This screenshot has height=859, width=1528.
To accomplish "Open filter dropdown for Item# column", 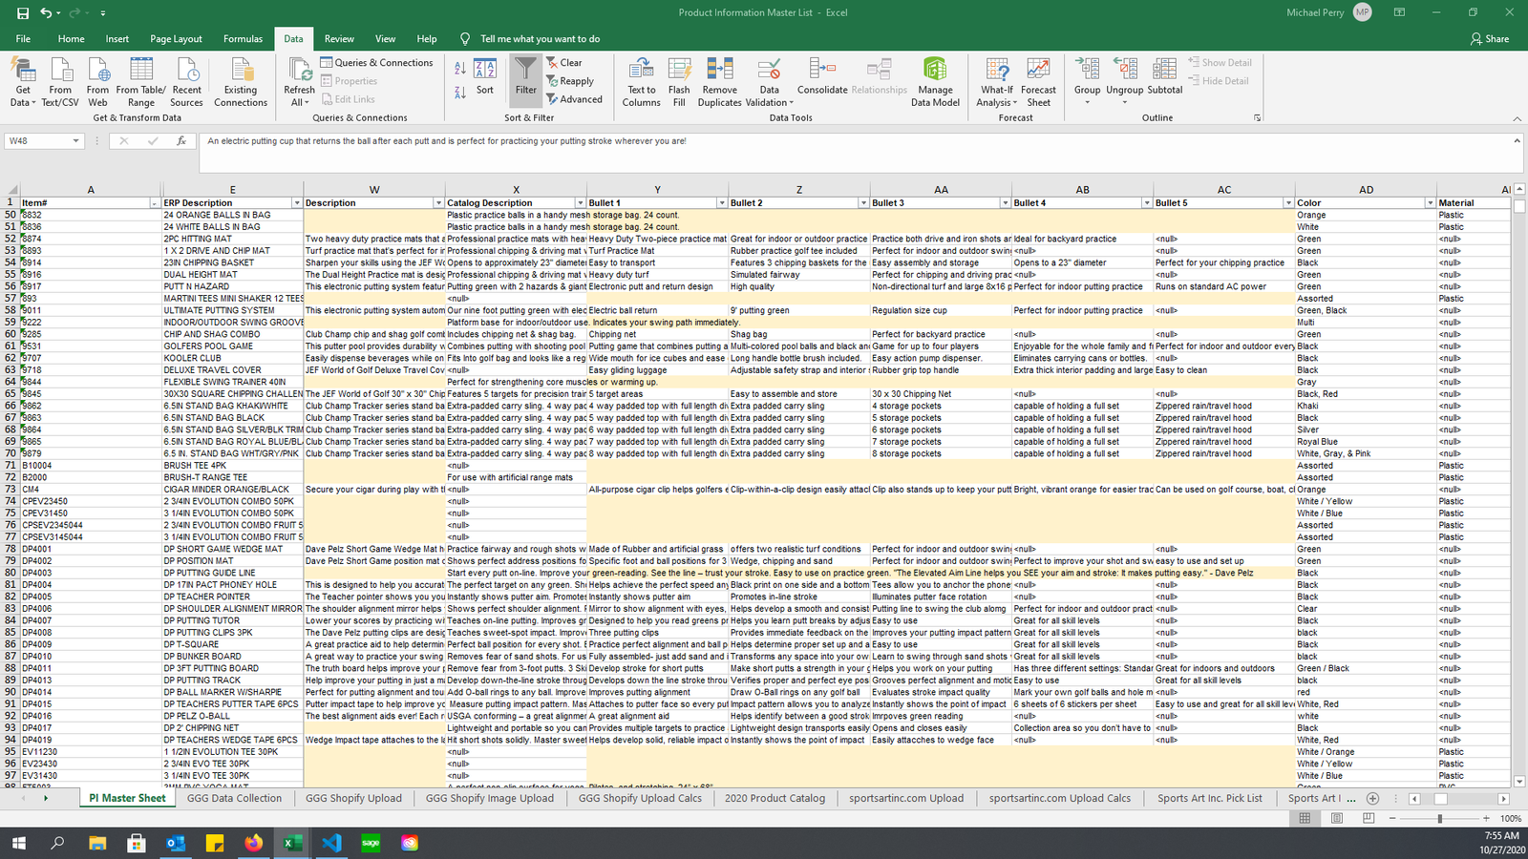I will click(x=155, y=203).
